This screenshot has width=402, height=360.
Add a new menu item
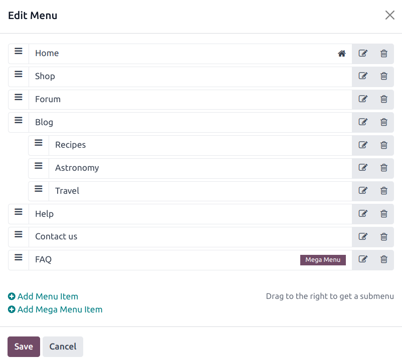(43, 296)
